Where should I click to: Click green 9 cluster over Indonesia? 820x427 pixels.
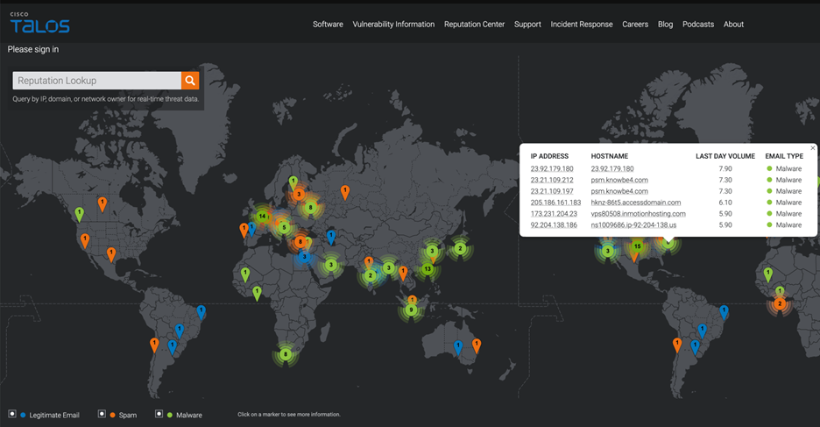pos(411,310)
